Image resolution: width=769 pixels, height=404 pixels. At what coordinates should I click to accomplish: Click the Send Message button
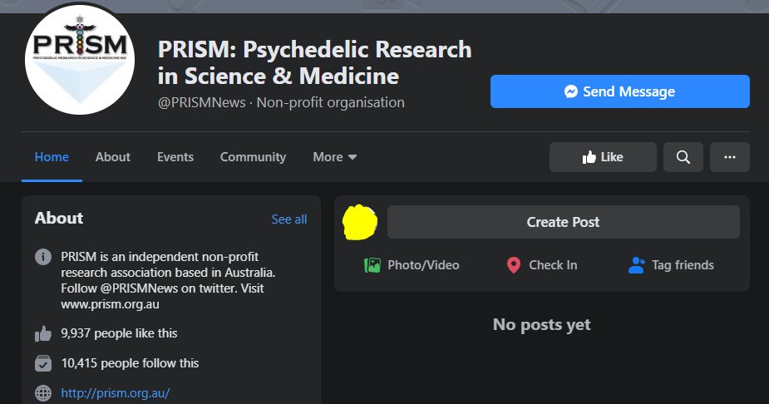[620, 91]
